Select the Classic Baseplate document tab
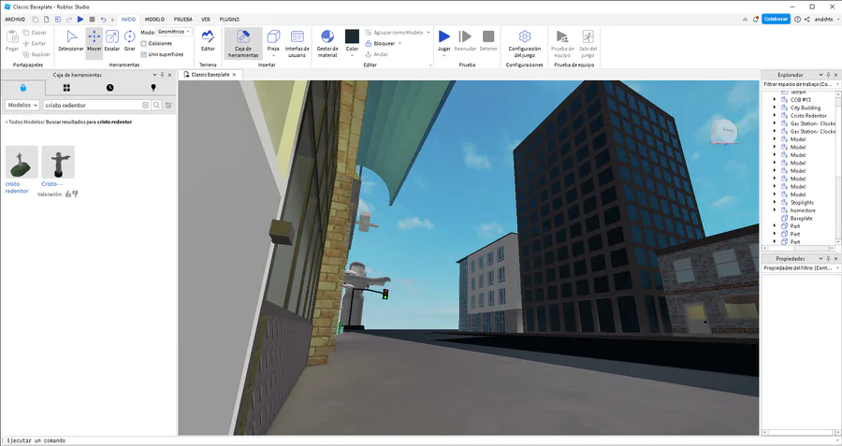The image size is (842, 446). (x=210, y=75)
